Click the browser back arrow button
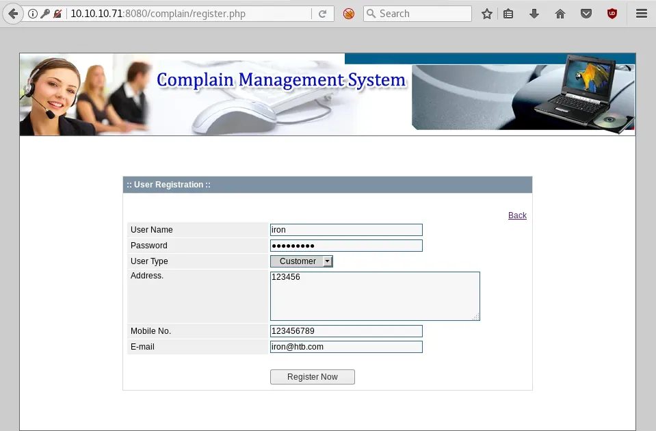Screen dimensions: 656x431 tap(13, 14)
